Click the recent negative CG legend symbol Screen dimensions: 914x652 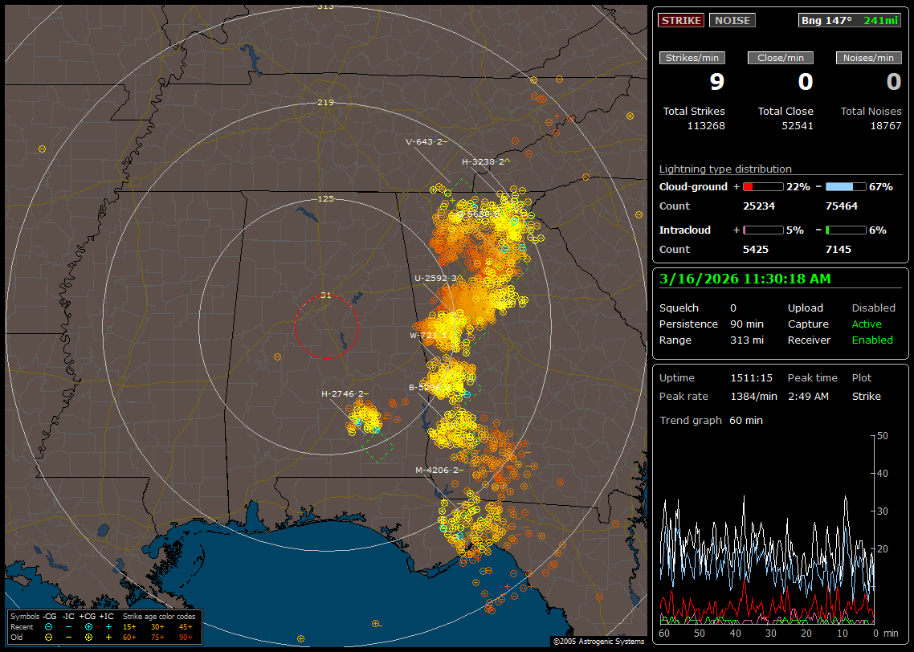(x=49, y=626)
